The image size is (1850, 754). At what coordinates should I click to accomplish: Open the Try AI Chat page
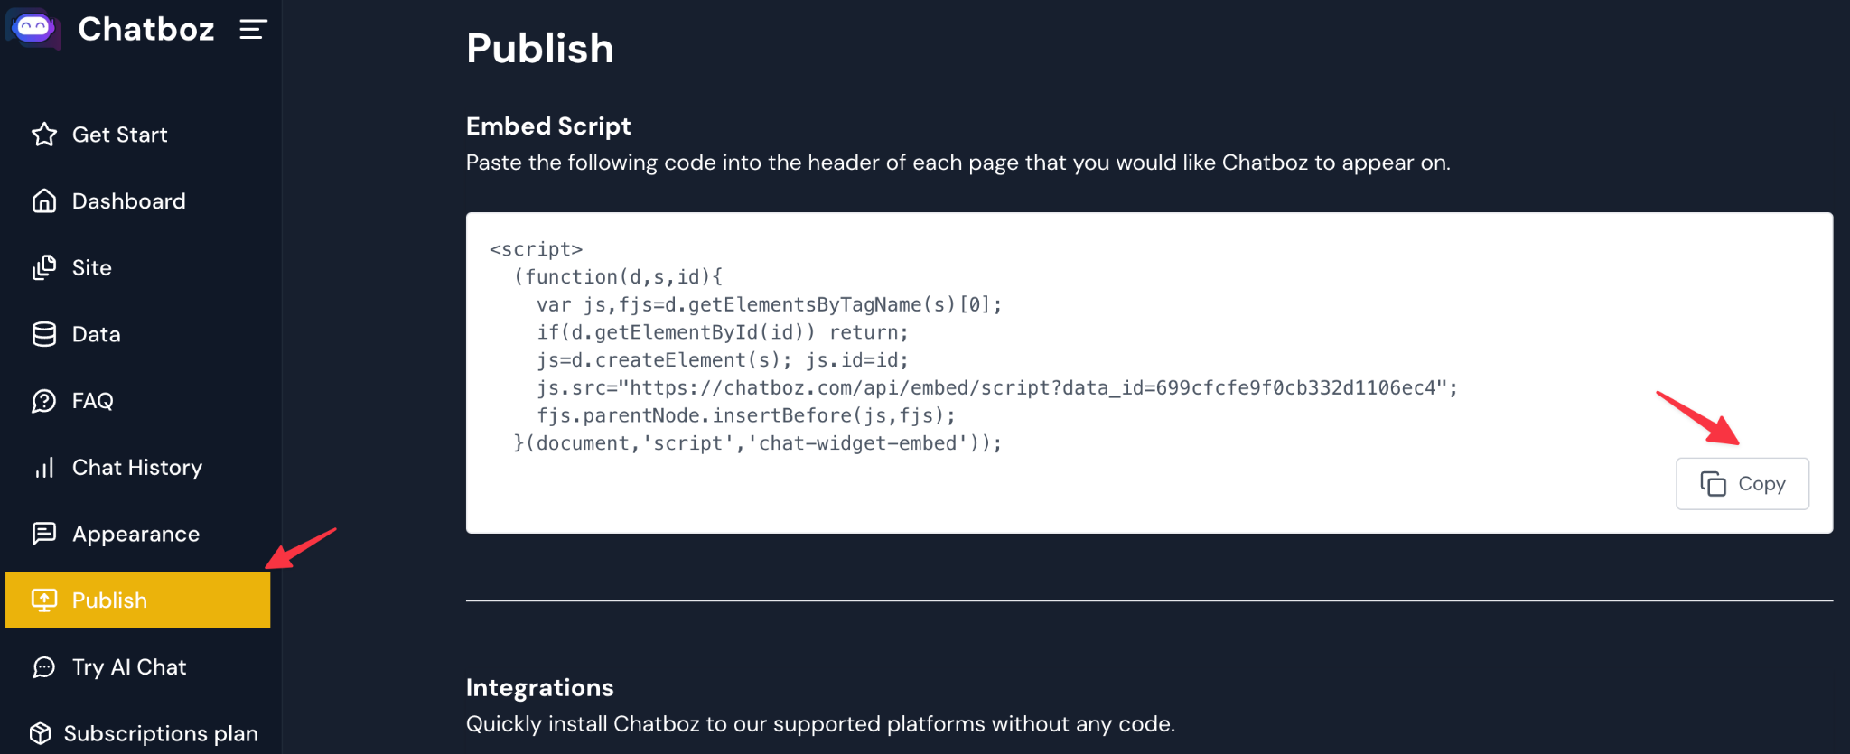(x=129, y=667)
